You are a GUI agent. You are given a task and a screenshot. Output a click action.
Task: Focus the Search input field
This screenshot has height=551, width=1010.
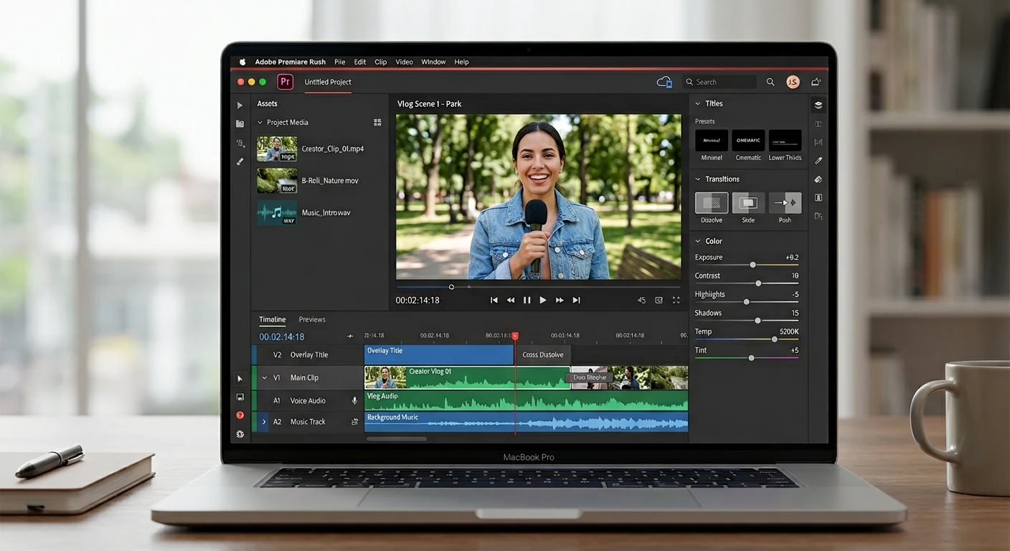(719, 83)
